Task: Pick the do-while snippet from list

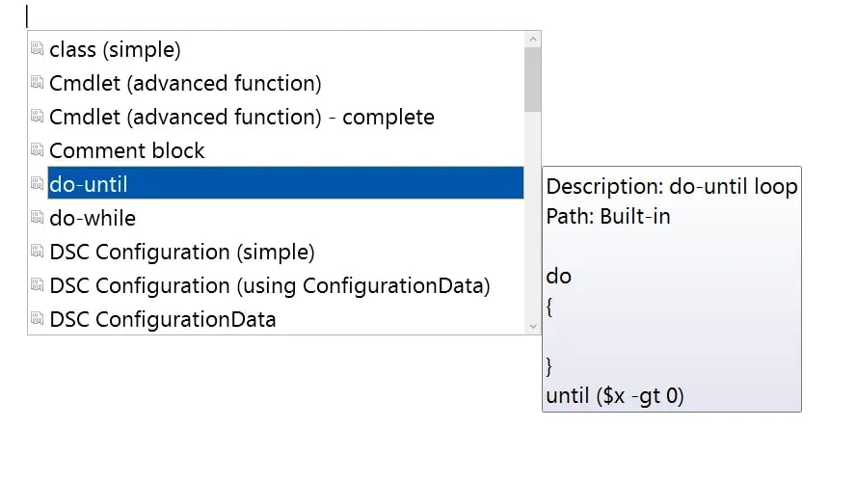Action: 93,218
